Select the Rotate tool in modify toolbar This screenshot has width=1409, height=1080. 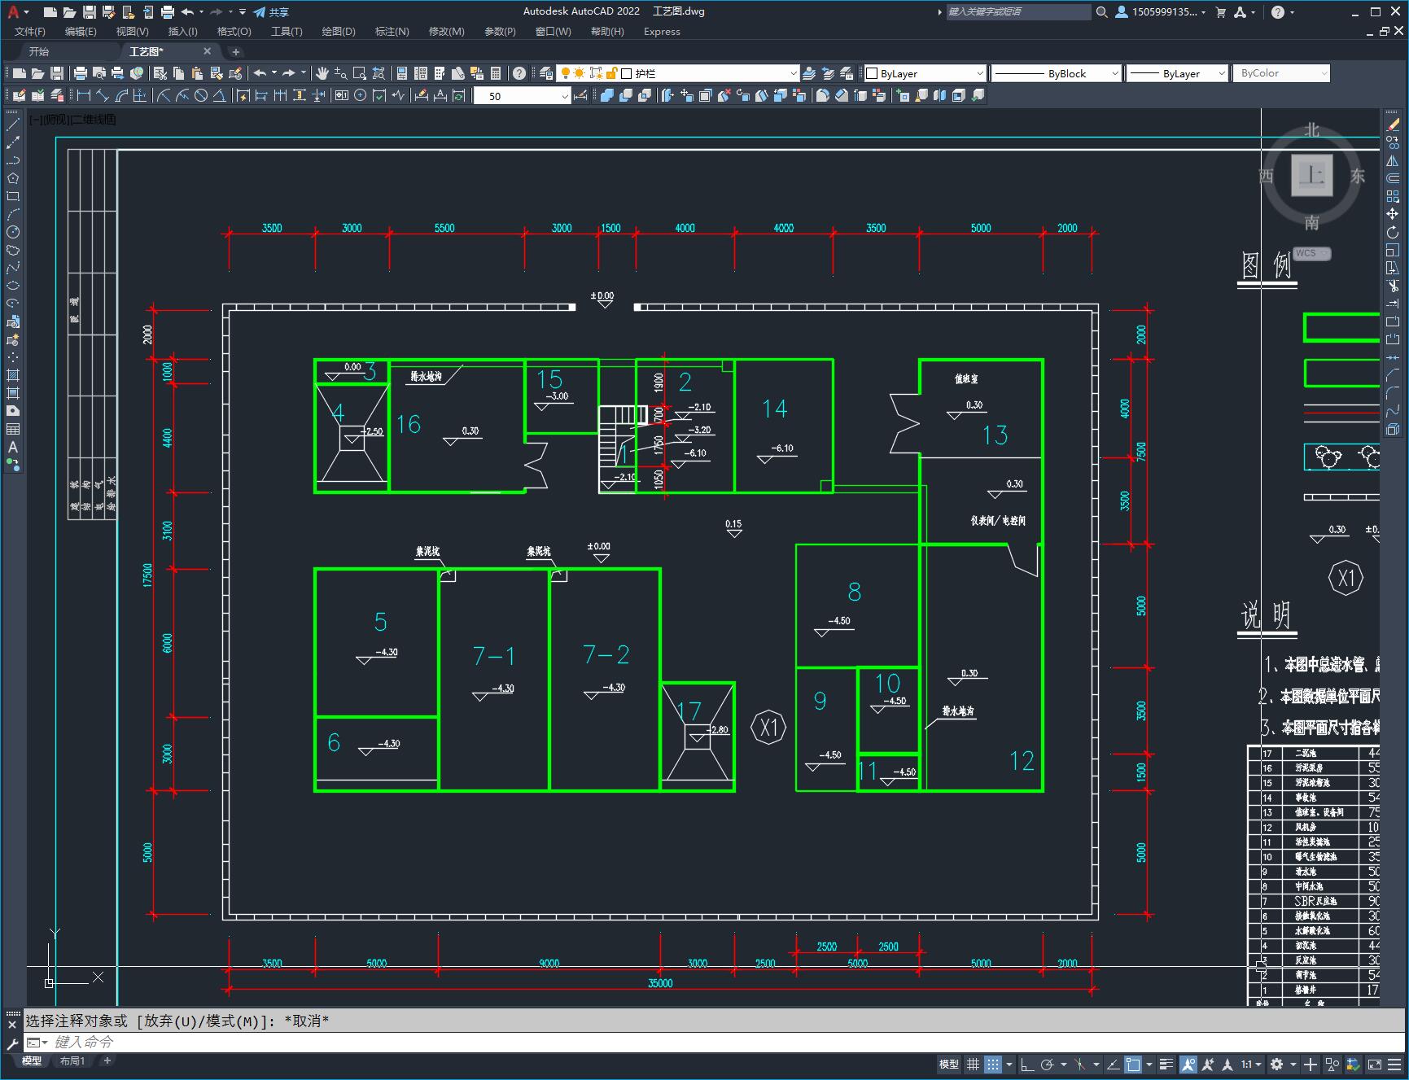1393,232
